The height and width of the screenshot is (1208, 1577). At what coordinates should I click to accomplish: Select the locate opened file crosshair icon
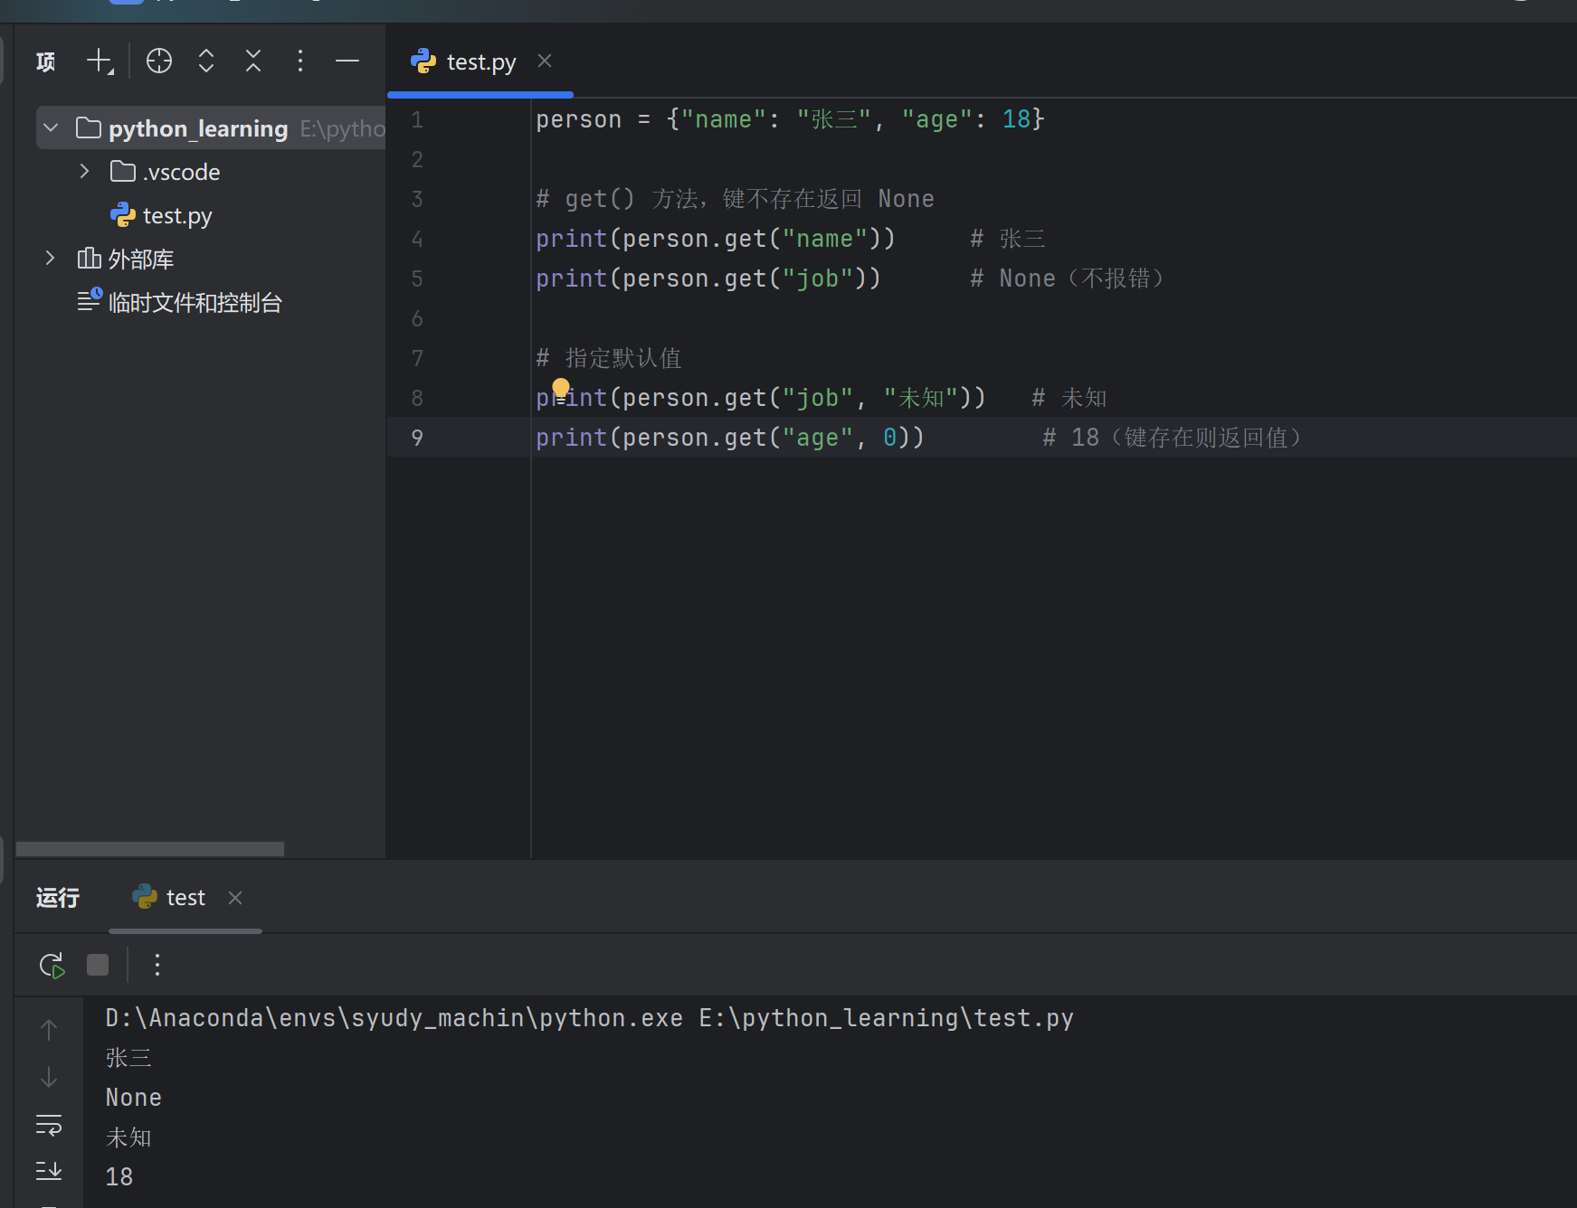tap(159, 61)
